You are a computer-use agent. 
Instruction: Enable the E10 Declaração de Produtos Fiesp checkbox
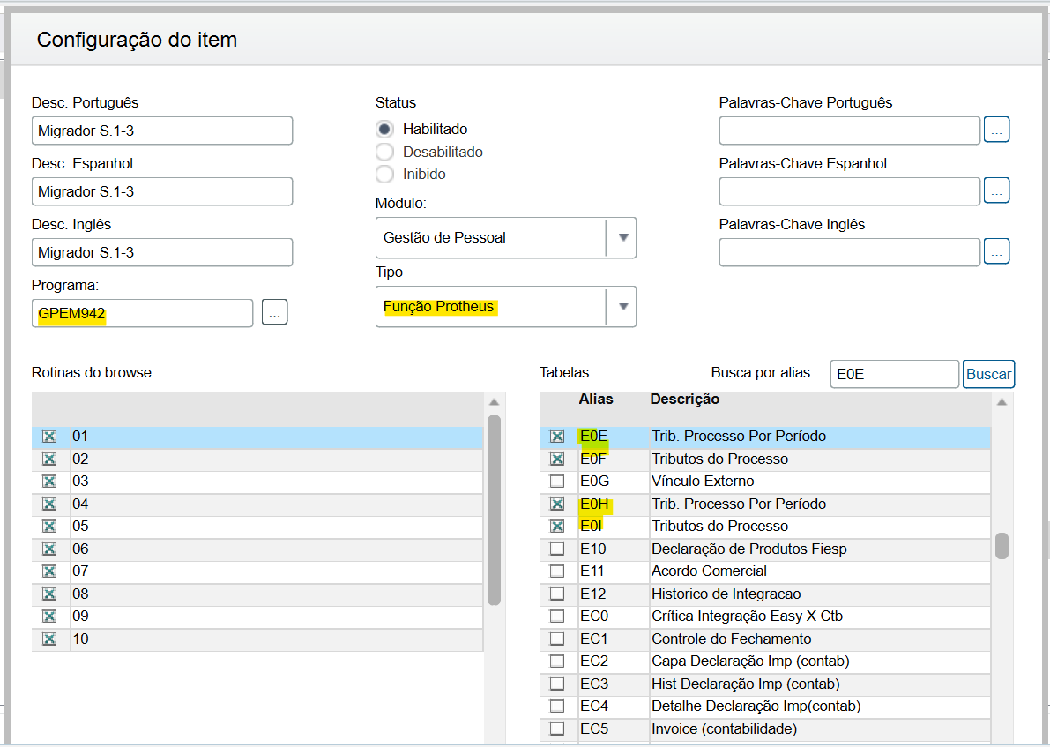pyautogui.click(x=557, y=549)
